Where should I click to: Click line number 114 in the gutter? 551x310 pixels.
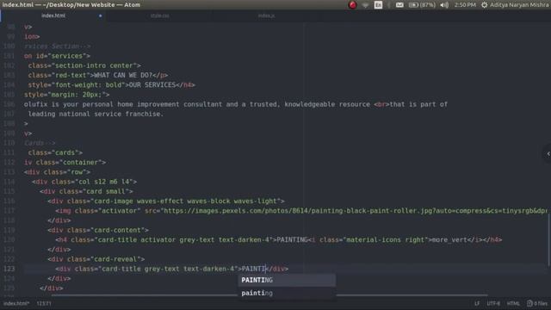[x=9, y=182]
